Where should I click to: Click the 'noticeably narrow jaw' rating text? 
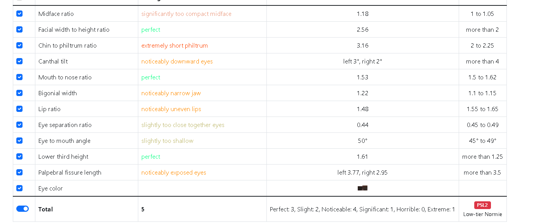(x=171, y=93)
